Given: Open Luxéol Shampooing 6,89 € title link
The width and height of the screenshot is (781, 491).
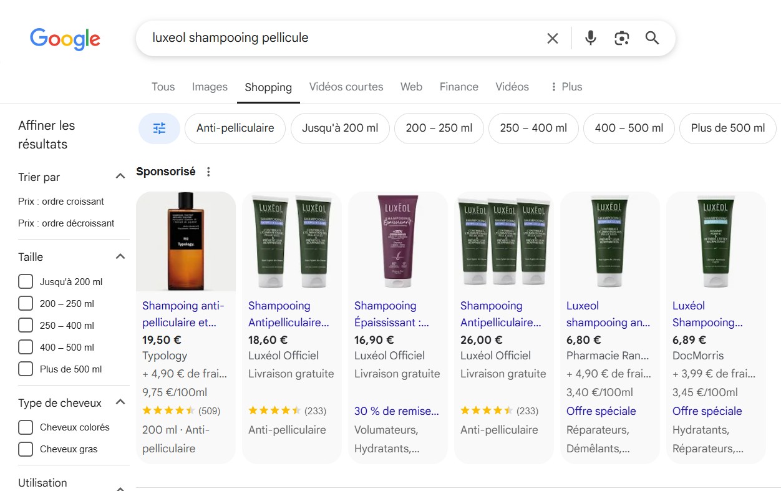Looking at the screenshot, I should (707, 314).
